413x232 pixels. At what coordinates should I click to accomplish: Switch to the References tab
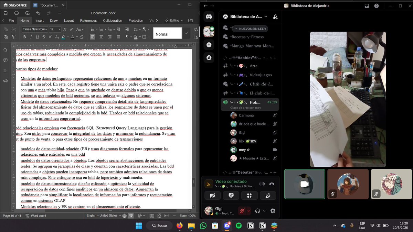(x=88, y=21)
